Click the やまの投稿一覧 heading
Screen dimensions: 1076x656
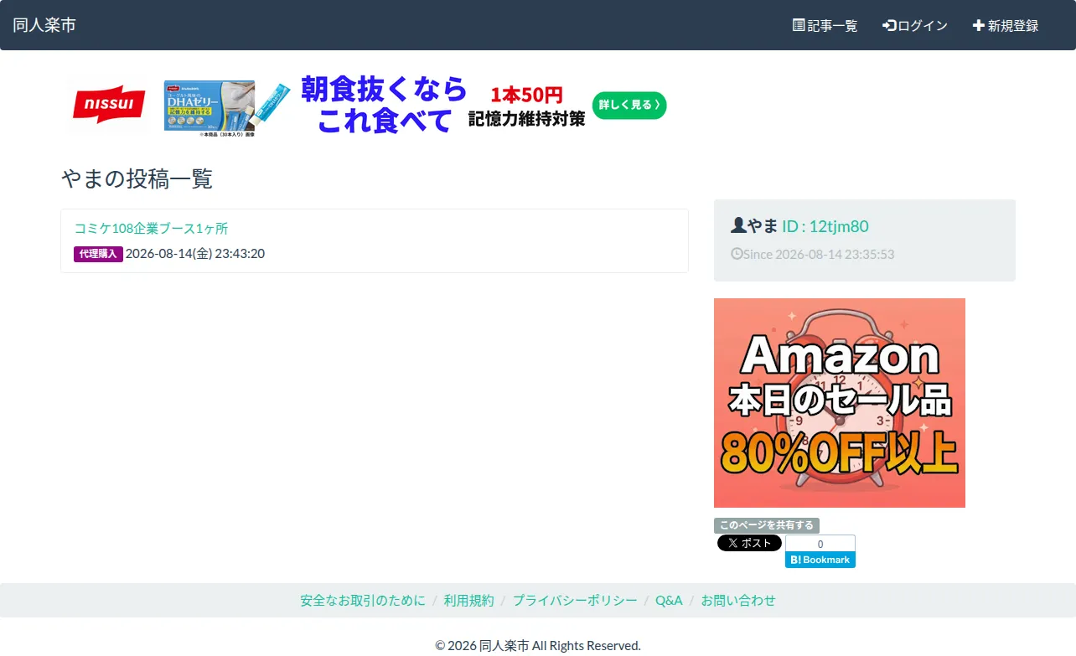137,178
